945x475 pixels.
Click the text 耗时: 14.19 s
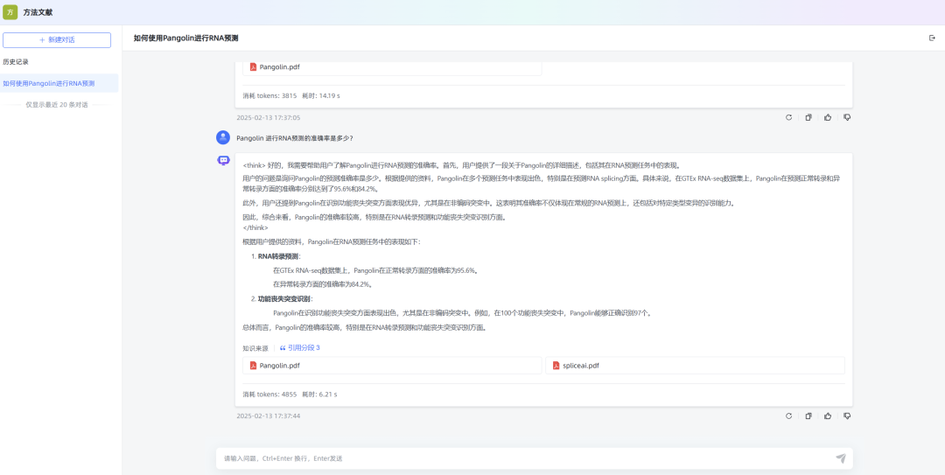pos(321,96)
